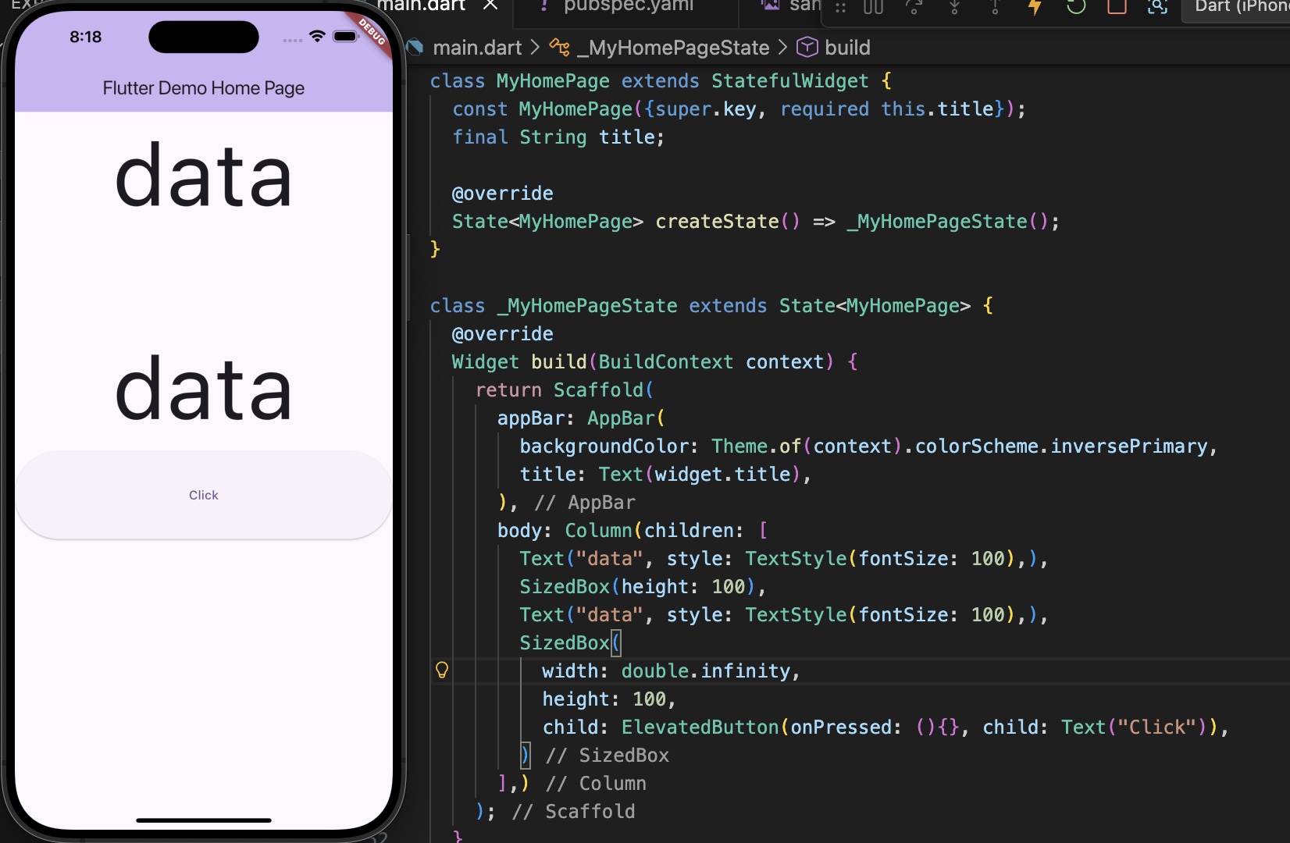The image size is (1290, 843).
Task: Trigger Flutter Hot Reload lightning icon
Action: tap(1035, 6)
